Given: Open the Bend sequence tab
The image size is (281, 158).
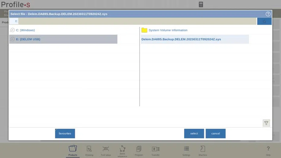Looking at the screenshot, I should (x=122, y=151).
